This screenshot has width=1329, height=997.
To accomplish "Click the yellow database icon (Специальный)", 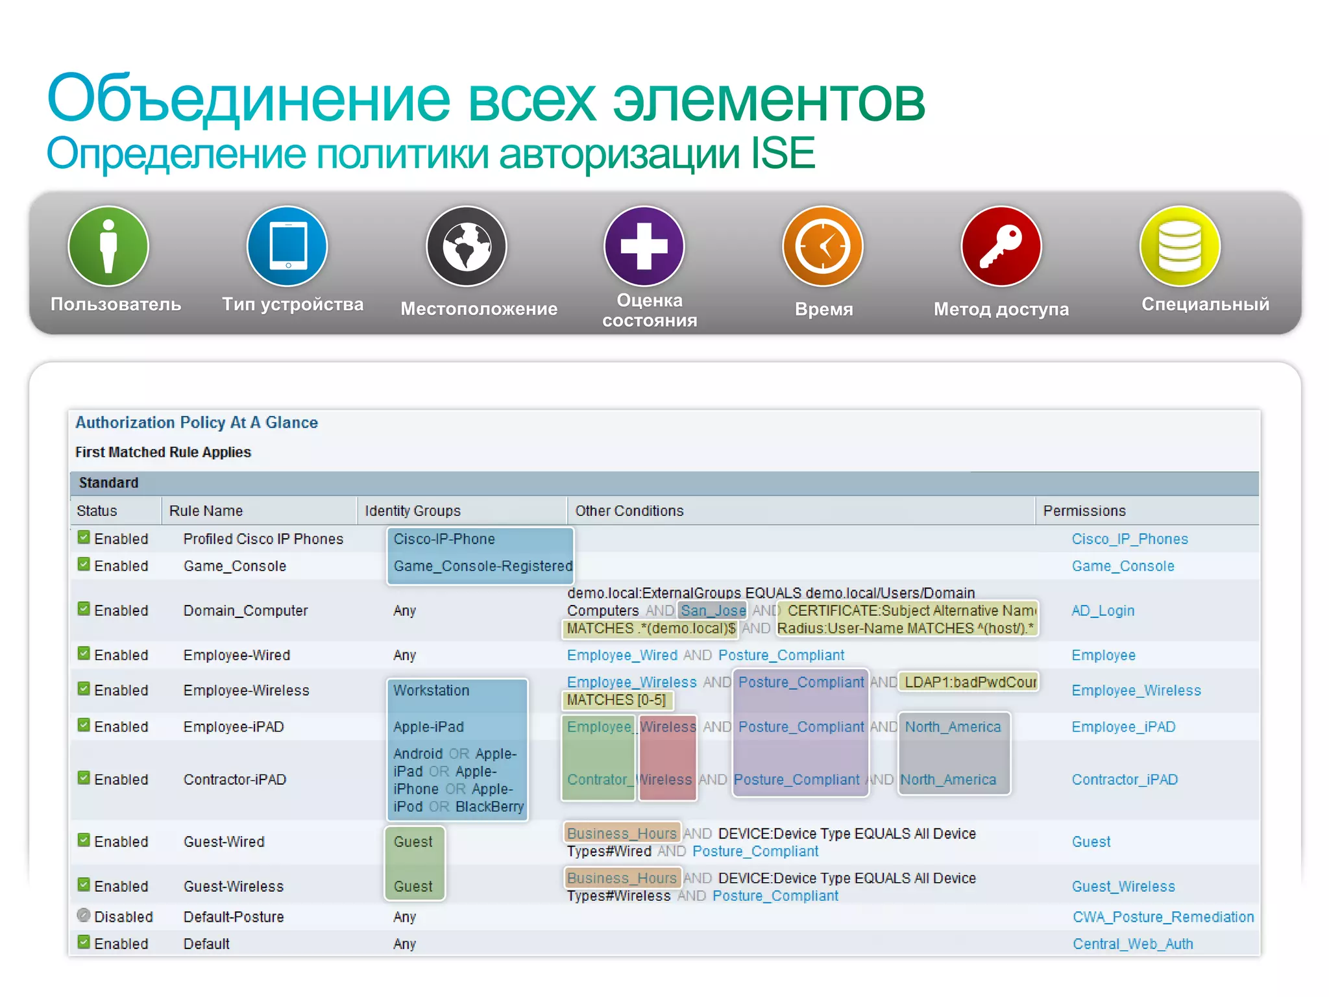I will click(1180, 246).
